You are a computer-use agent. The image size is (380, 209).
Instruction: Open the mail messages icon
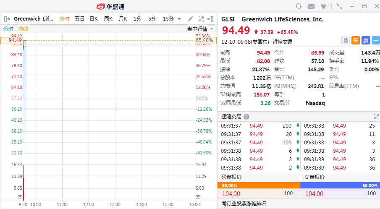click(311, 6)
